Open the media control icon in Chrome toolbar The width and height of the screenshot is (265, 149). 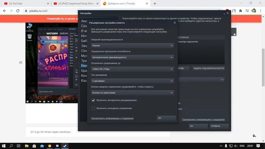point(247,11)
